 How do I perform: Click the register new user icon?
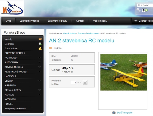[x=145, y=10]
